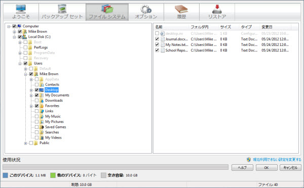This screenshot has height=188, width=304.
Task: Click the キャンセル cancel button
Action: pos(290,167)
